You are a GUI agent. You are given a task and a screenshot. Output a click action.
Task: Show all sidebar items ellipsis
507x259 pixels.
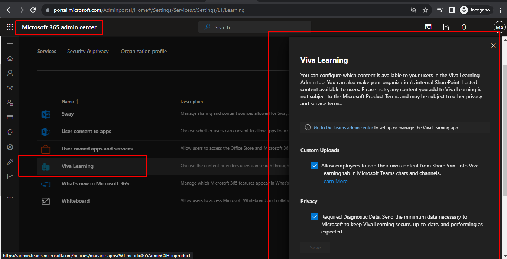(10, 197)
